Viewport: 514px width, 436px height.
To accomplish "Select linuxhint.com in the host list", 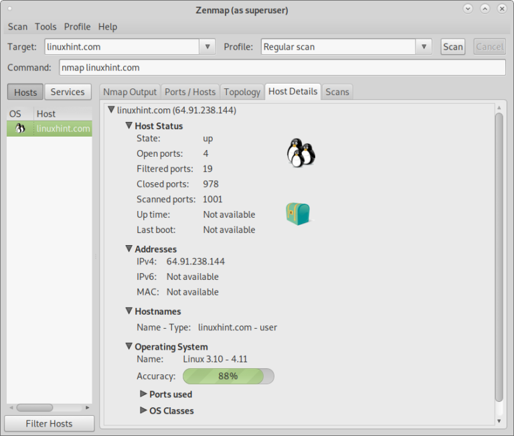I will click(50, 129).
